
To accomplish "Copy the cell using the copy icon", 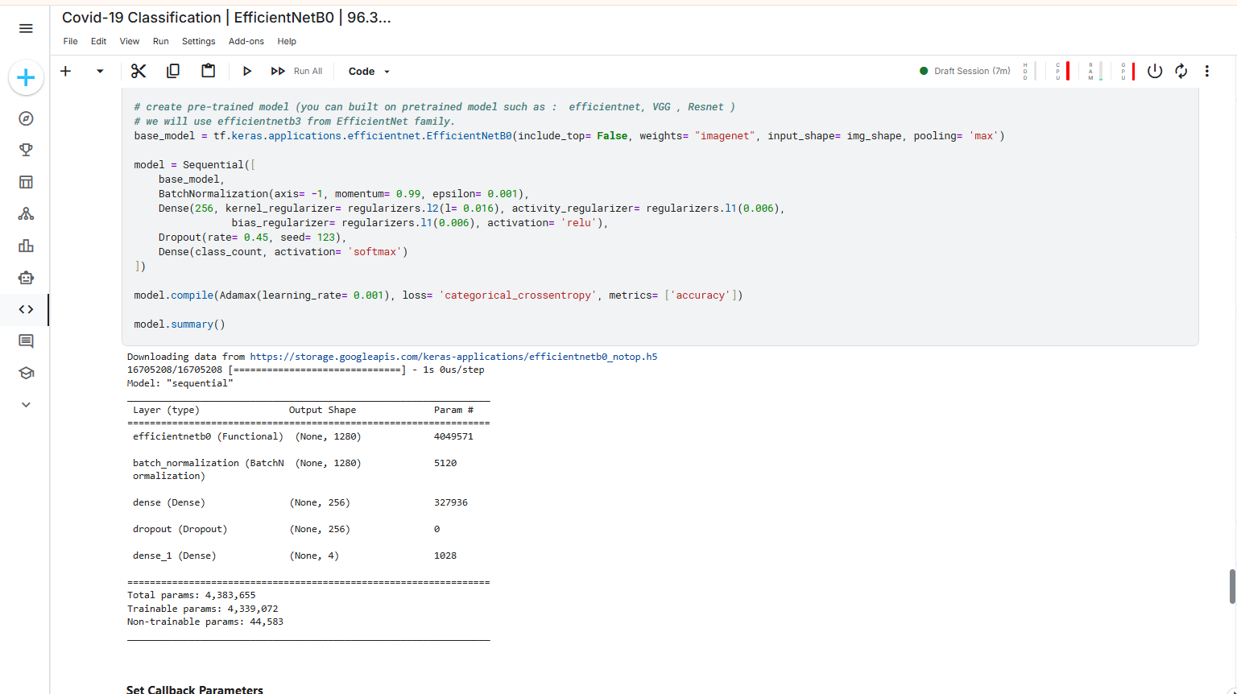I will click(173, 71).
